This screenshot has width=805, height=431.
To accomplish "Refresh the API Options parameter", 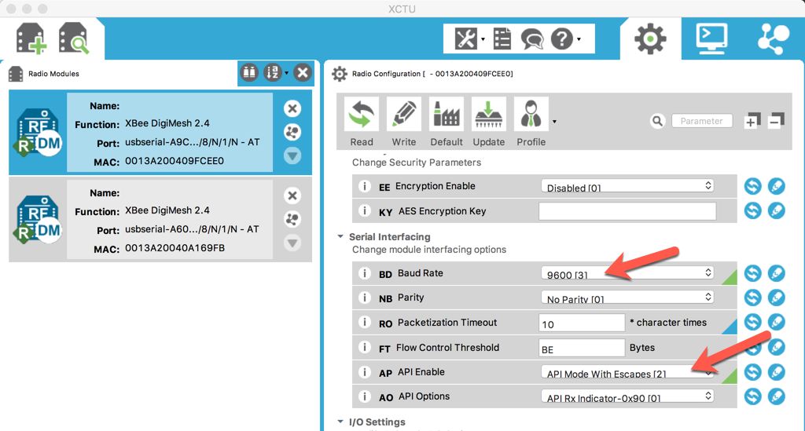I will click(x=752, y=396).
